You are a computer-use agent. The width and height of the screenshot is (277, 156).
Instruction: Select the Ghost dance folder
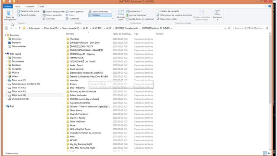76,110
